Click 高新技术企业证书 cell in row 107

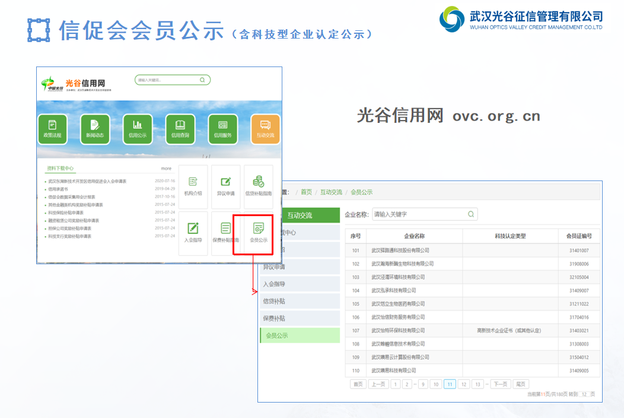[x=509, y=330]
